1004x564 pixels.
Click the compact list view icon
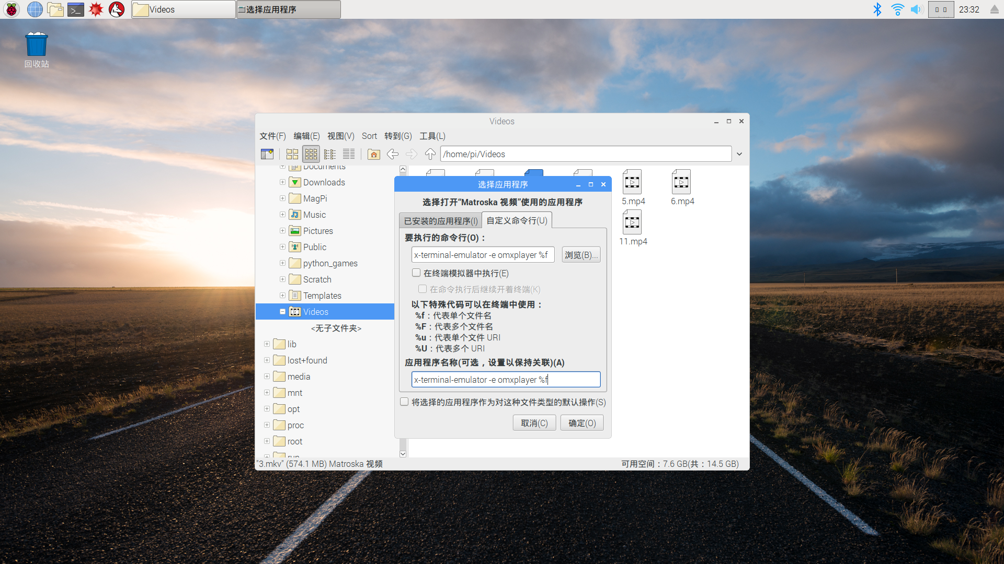(x=329, y=154)
